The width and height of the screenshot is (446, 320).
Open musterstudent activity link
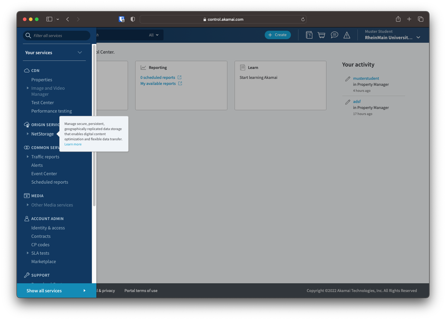[x=366, y=78]
